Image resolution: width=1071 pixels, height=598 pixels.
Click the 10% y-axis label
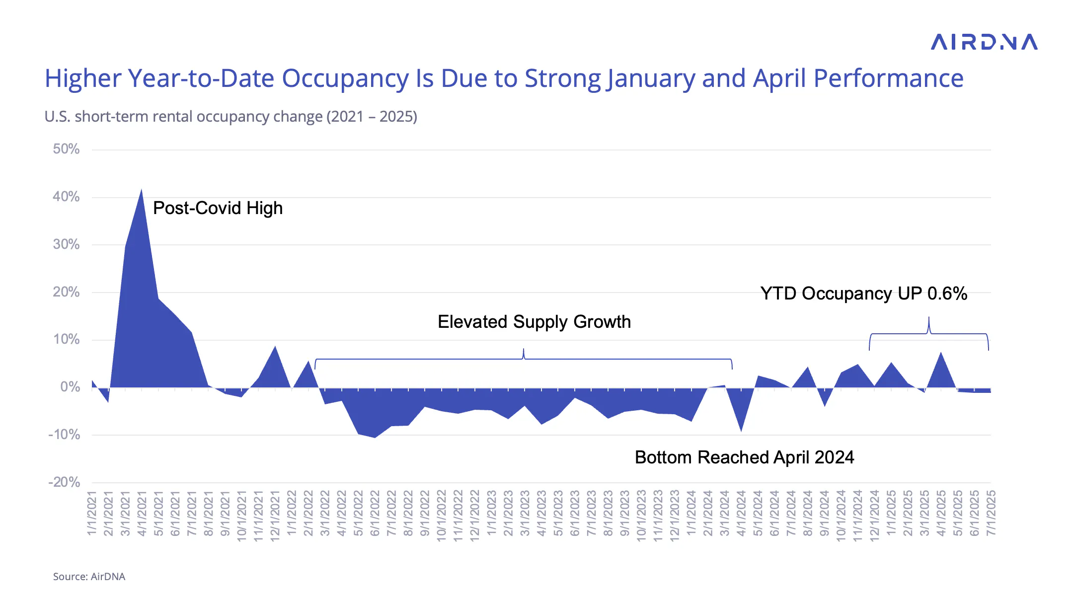tap(66, 340)
